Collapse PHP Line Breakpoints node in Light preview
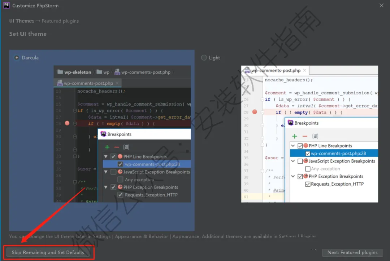 point(293,146)
